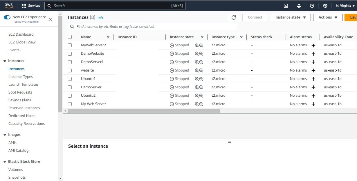The image size is (357, 181).
Task: Refresh the instances list
Action: [233, 17]
